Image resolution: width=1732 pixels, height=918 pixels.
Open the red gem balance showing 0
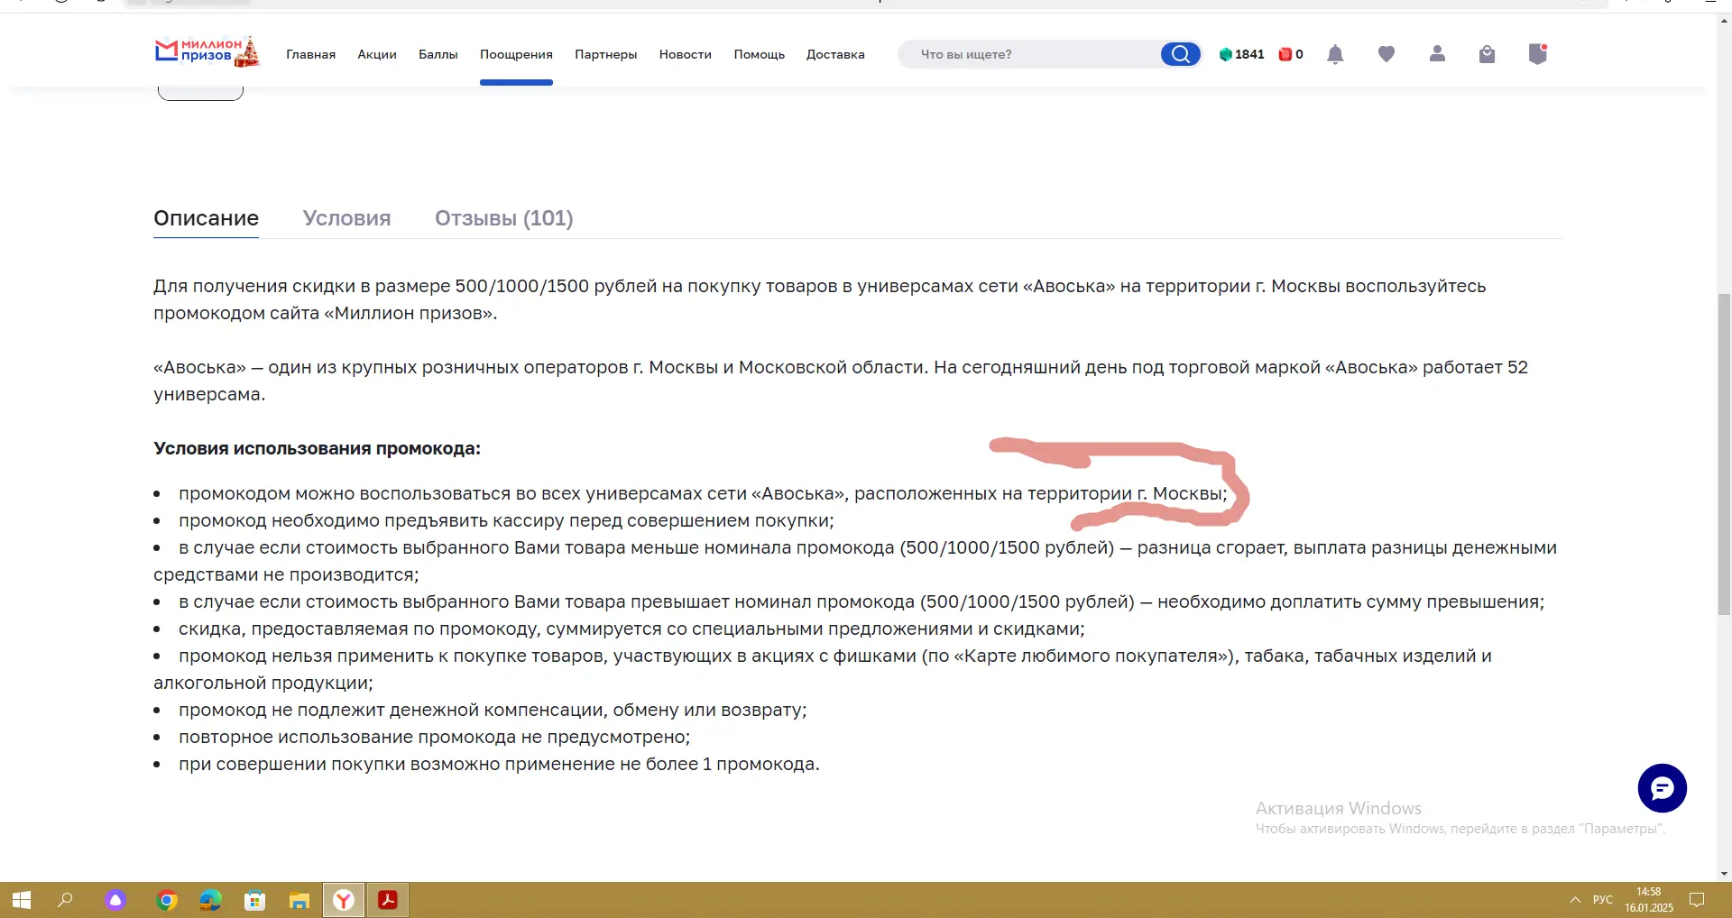[1291, 54]
